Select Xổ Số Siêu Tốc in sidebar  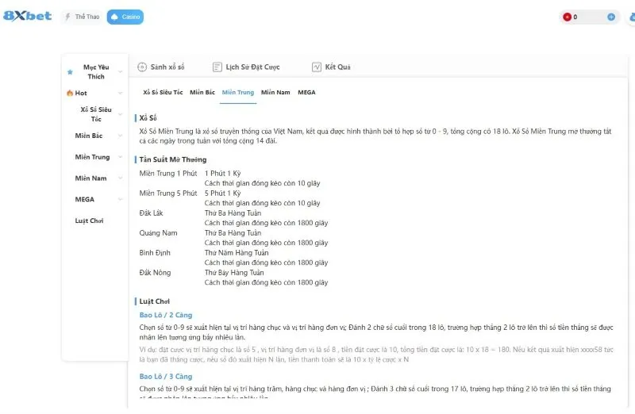point(96,114)
